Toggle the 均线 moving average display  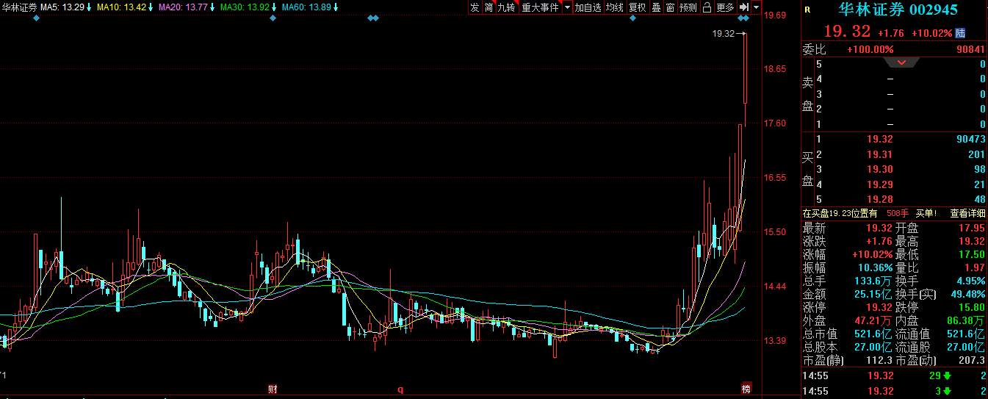615,7
